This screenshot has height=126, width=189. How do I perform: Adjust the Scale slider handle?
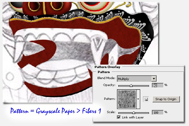[x=134, y=113]
